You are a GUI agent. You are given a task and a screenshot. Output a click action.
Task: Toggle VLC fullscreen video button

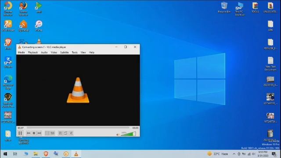point(47,133)
